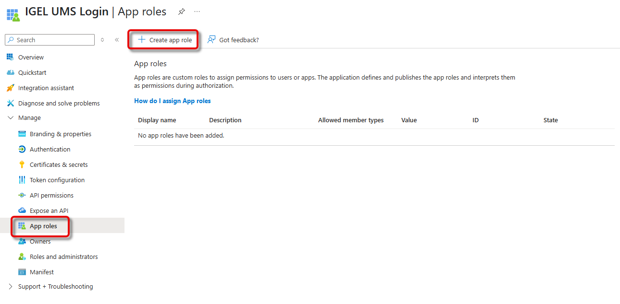This screenshot has height=304, width=620.
Task: Click the Got feedback? button
Action: (233, 40)
